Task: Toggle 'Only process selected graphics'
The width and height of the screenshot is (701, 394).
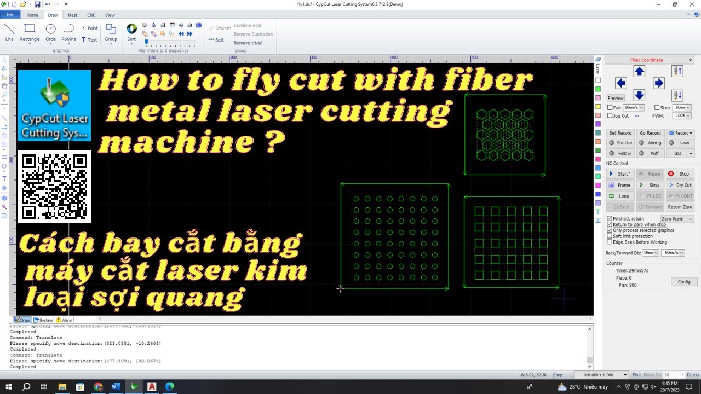Action: (x=610, y=230)
